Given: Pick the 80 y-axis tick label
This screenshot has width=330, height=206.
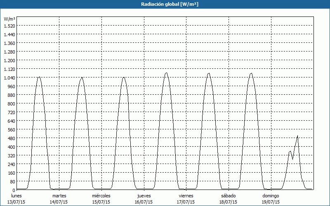Looking at the screenshot, I should (x=12, y=181).
